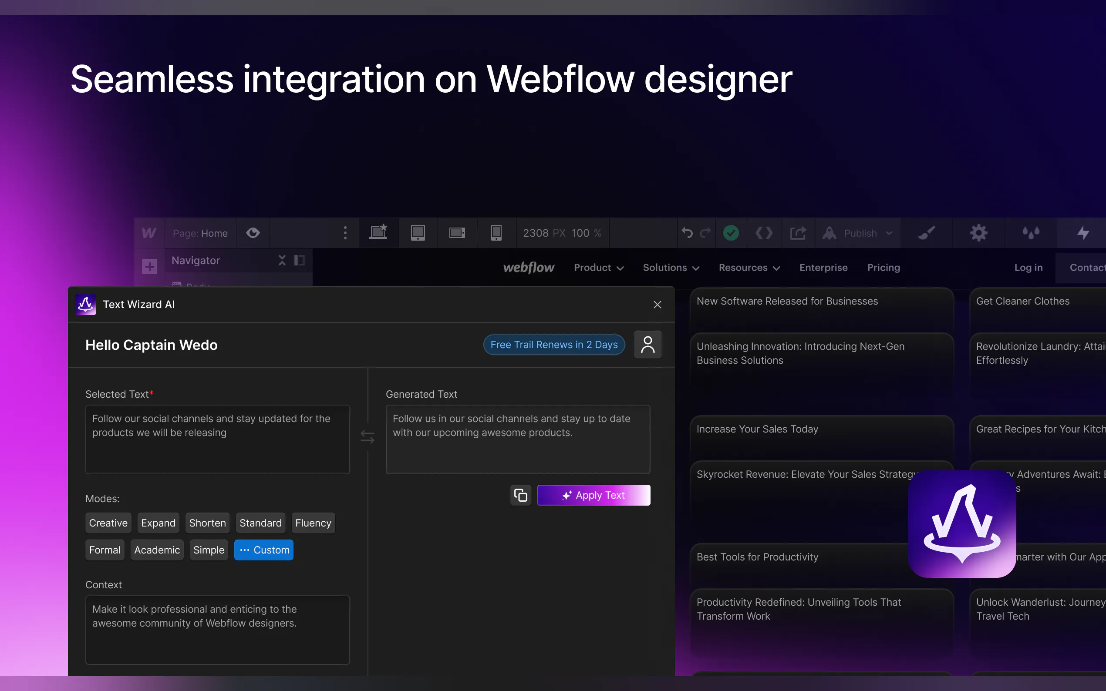Select the Standard mode
The height and width of the screenshot is (691, 1106).
click(261, 523)
